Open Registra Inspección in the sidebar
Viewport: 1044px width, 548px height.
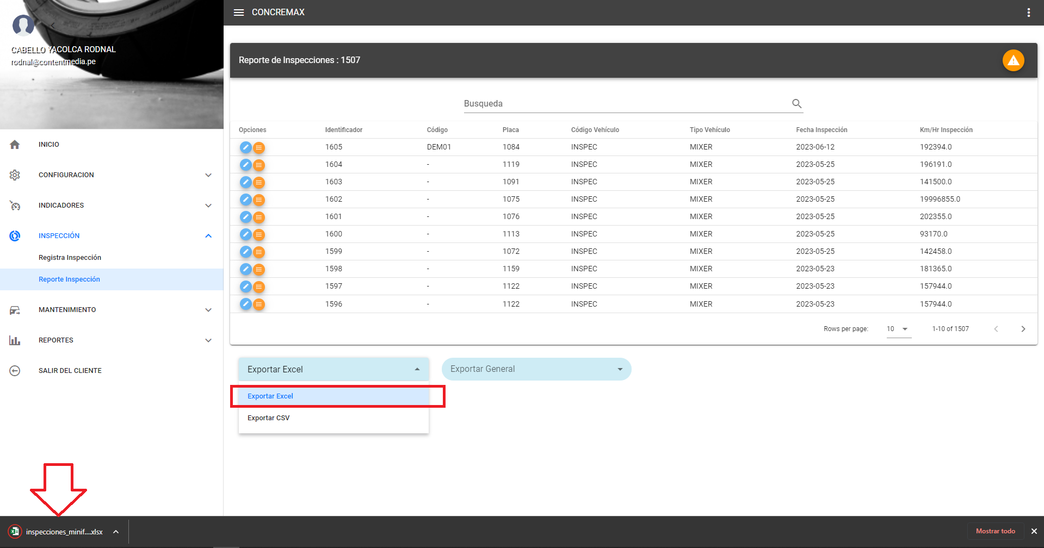click(70, 258)
